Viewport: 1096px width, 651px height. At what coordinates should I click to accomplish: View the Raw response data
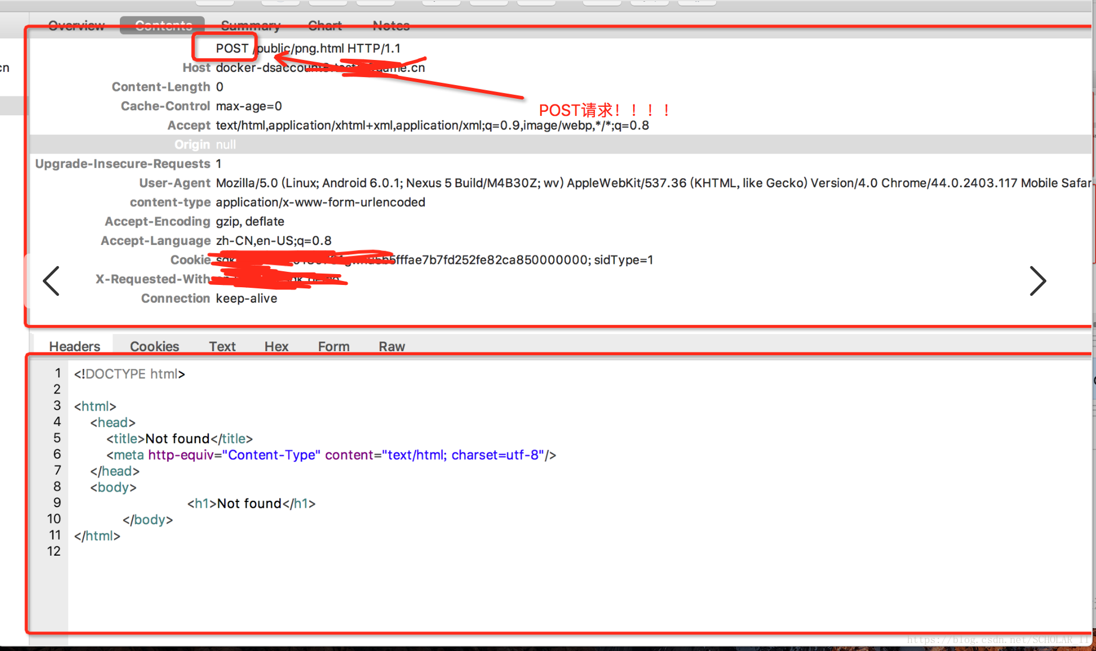pyautogui.click(x=392, y=346)
